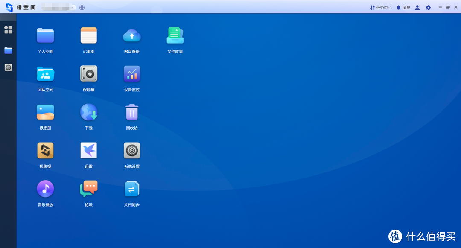Viewport: 461px width, 248px height.
Task: Open the 文档同步 document sync app
Action: (x=132, y=189)
